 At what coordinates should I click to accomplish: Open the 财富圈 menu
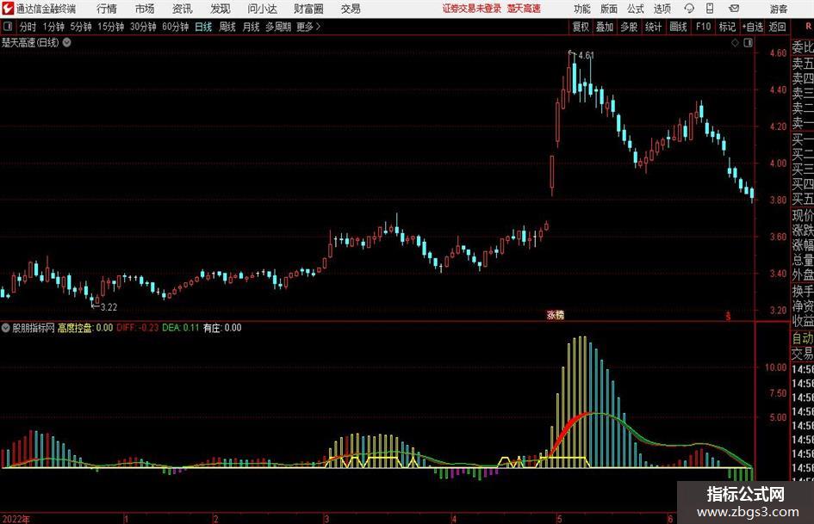[308, 9]
